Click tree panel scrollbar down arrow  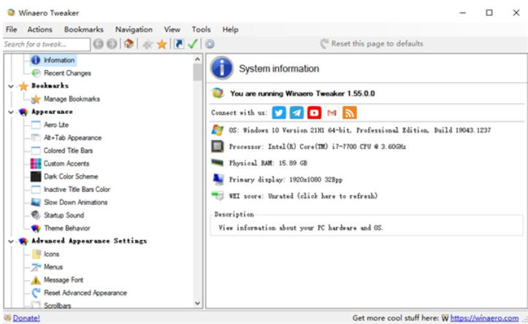tap(198, 303)
